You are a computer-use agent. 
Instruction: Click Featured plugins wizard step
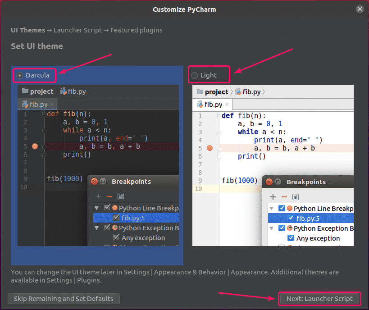point(136,30)
